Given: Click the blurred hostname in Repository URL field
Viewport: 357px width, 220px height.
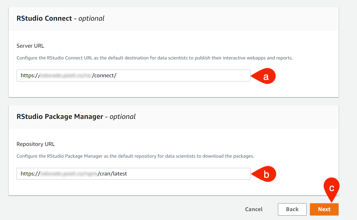Looking at the screenshot, I should [x=69, y=174].
